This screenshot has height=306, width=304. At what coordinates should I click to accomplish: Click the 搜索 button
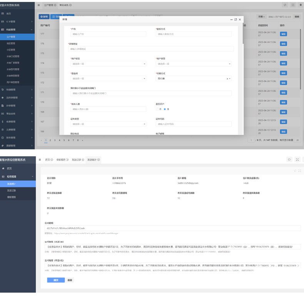coord(297,17)
